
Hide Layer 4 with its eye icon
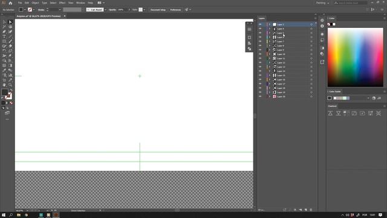point(260,28)
